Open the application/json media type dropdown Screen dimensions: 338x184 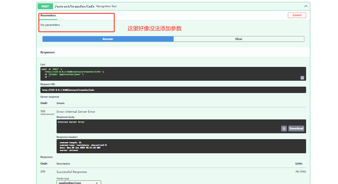pyautogui.click(x=79, y=182)
